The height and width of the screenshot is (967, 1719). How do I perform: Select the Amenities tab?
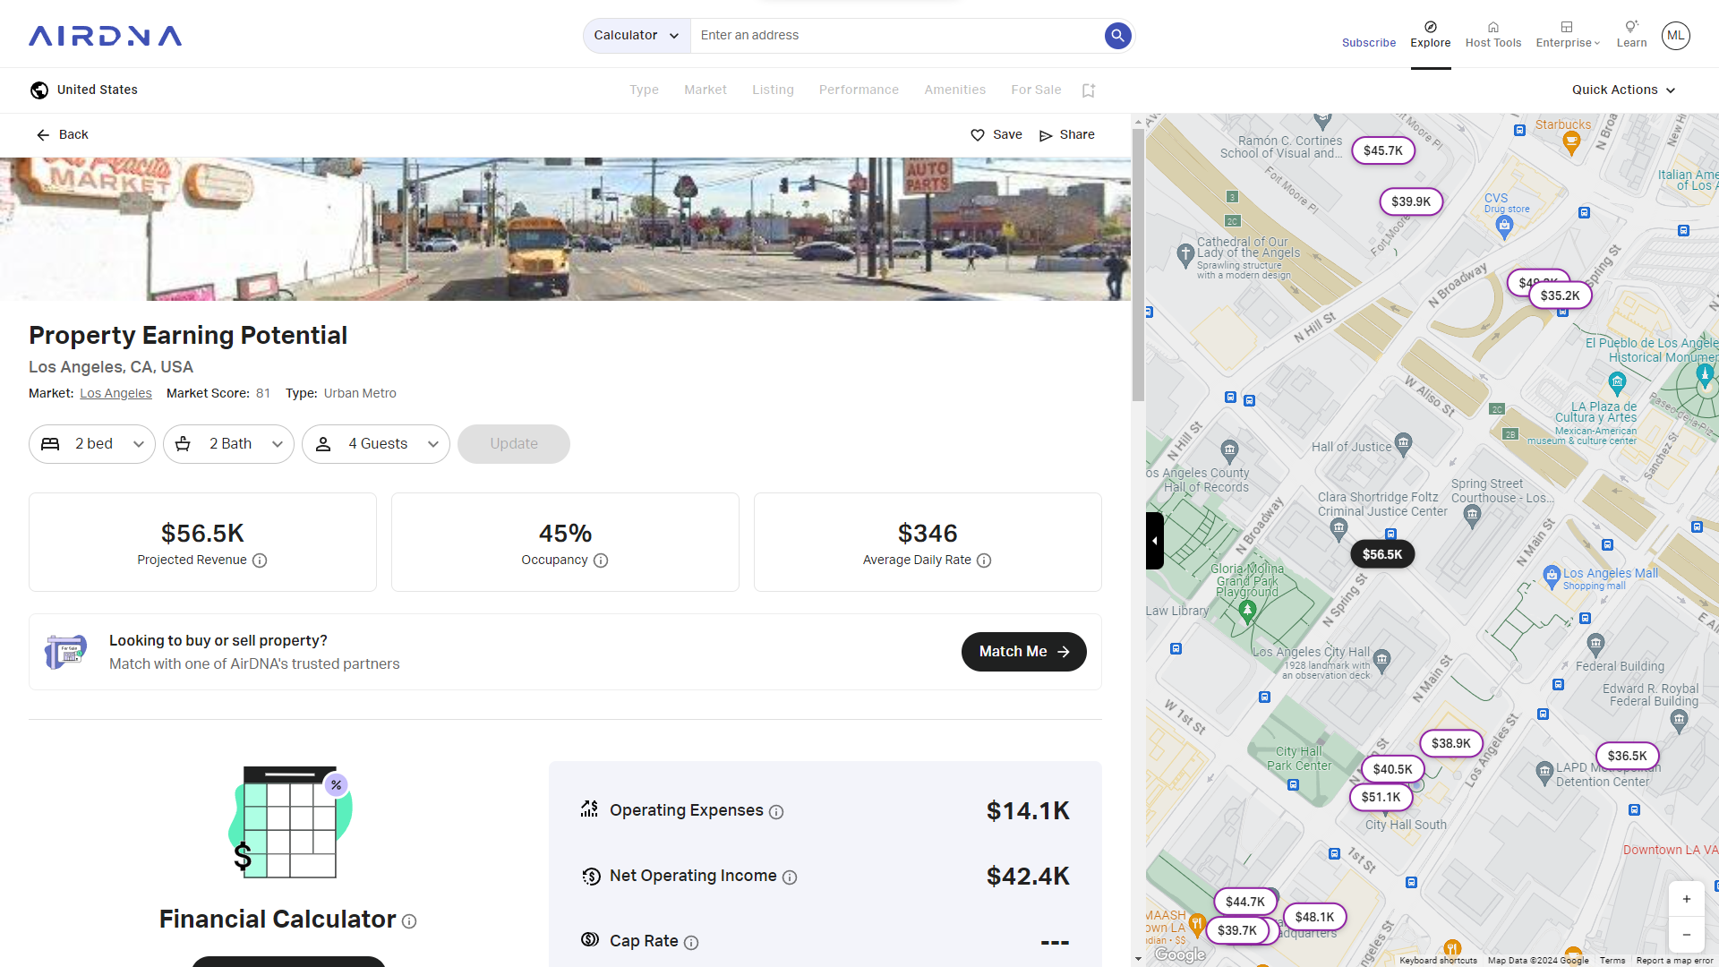point(955,90)
